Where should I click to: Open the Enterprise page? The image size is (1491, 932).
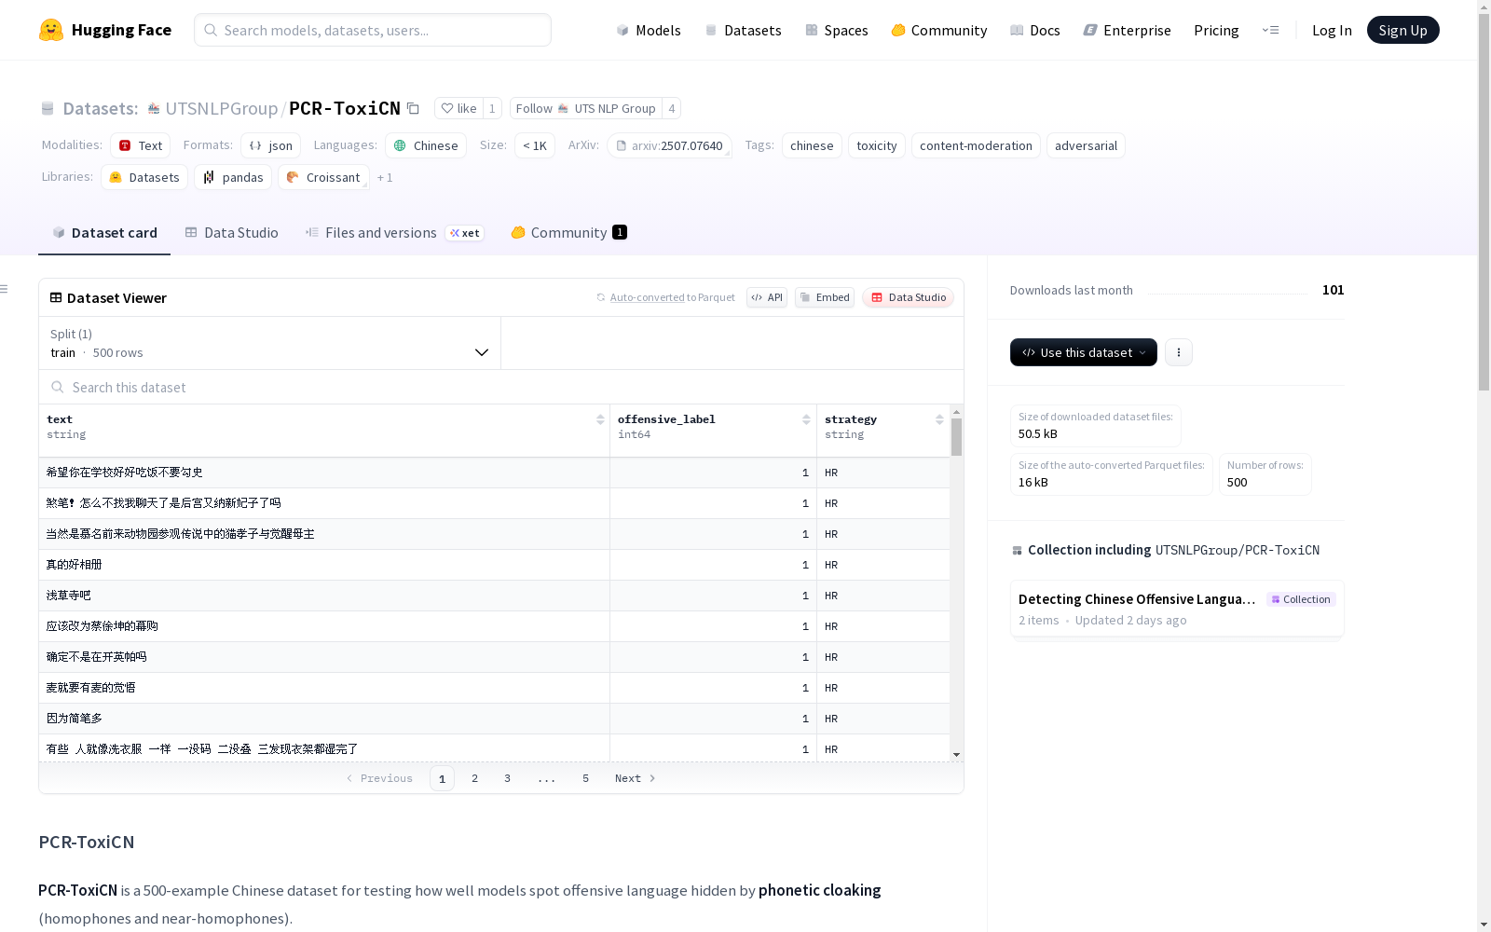pyautogui.click(x=1128, y=30)
